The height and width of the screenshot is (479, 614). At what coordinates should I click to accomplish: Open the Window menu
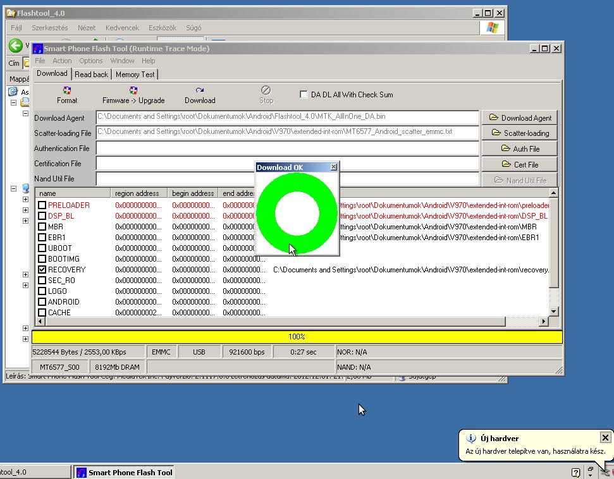point(122,61)
